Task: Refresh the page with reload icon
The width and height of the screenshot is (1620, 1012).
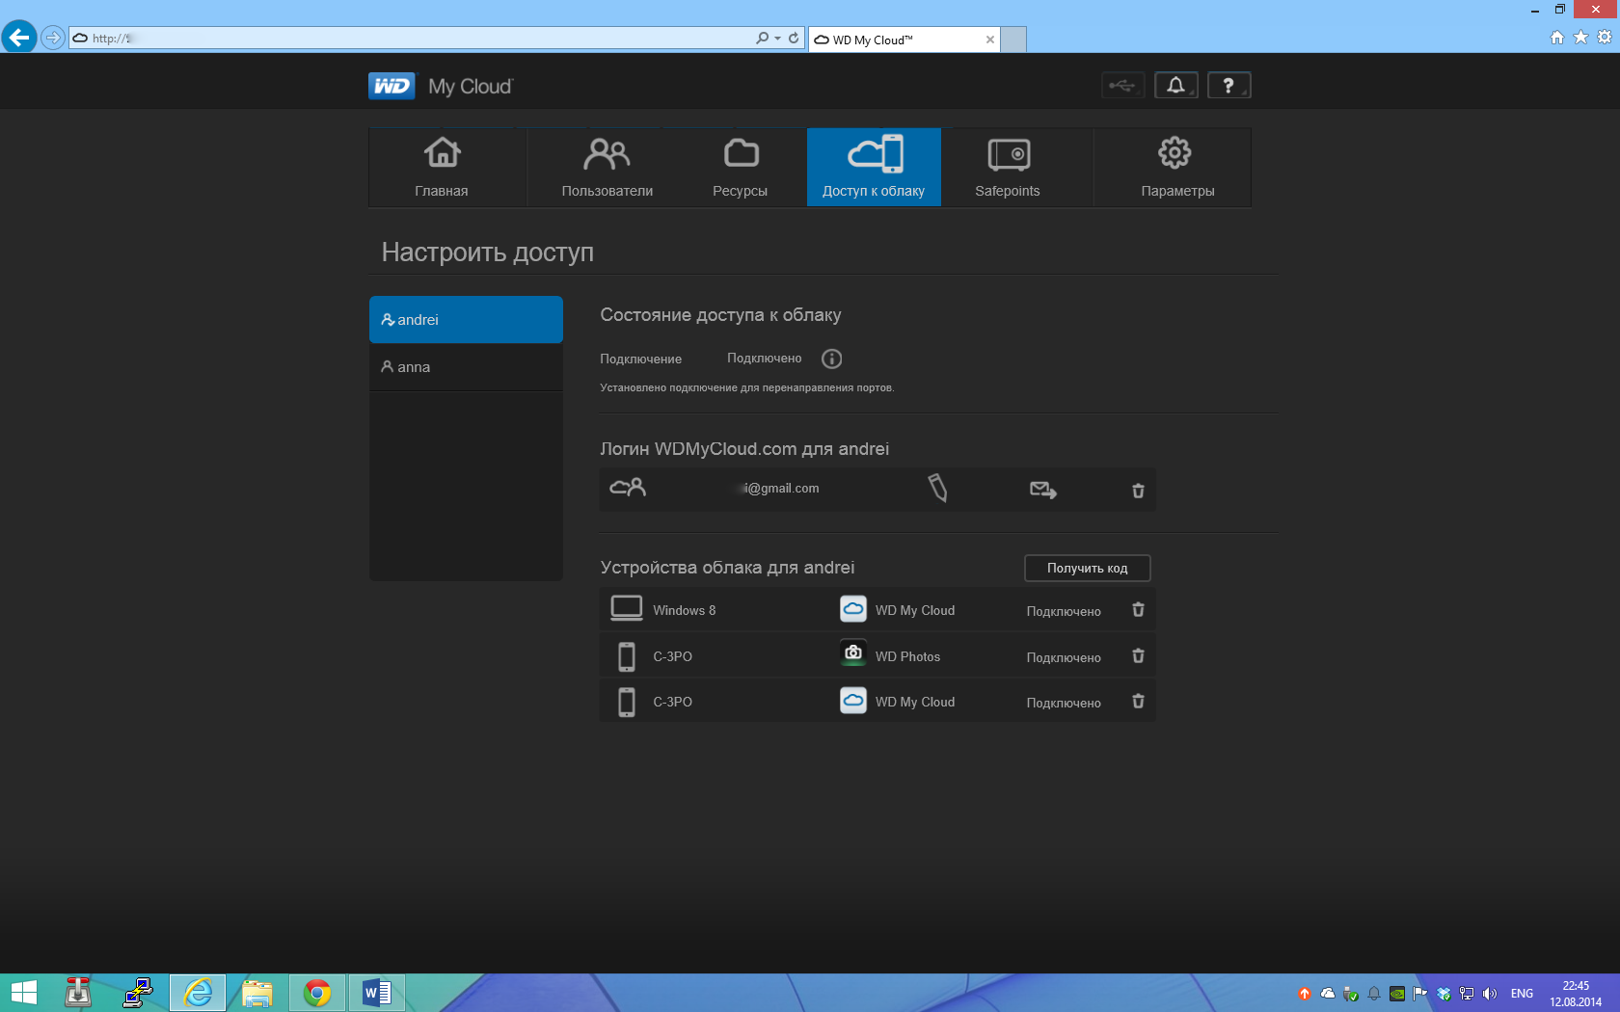Action: point(794,38)
